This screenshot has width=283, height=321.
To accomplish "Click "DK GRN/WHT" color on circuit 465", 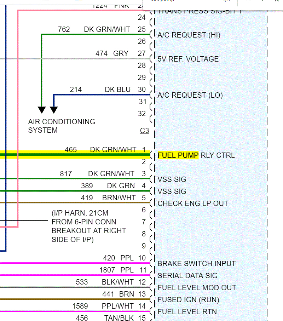I will click(113, 150).
